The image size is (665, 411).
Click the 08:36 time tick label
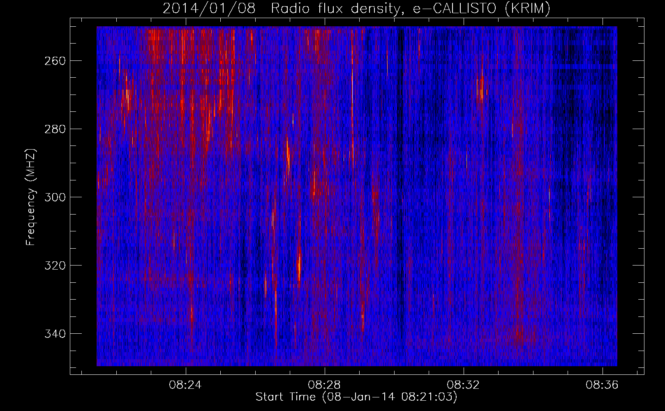click(x=602, y=385)
